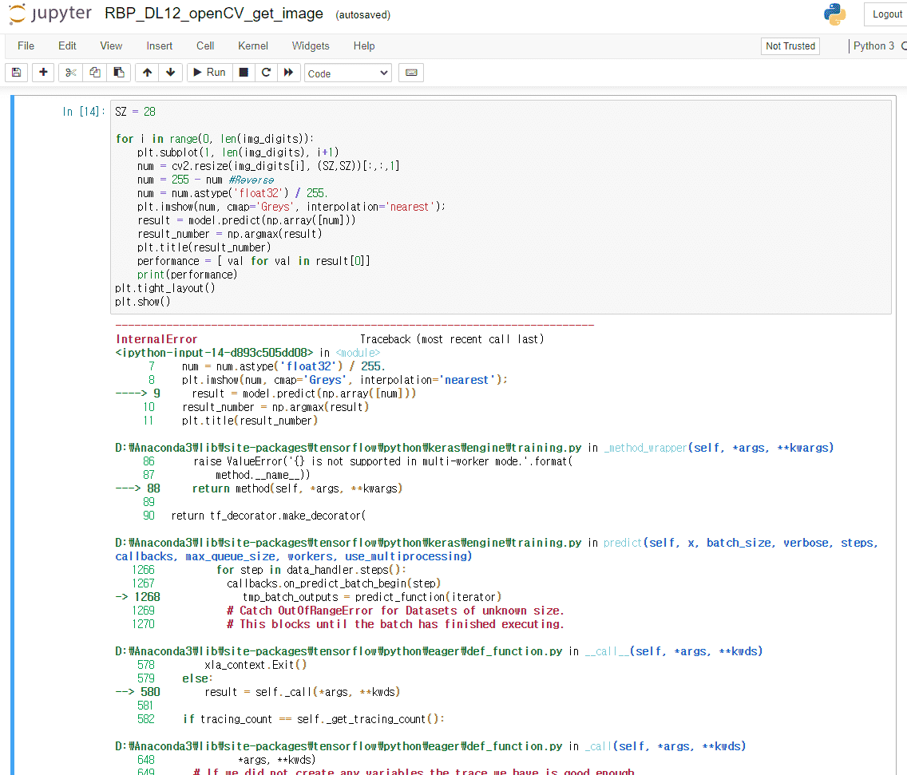Restart the kernel with circular arrow icon
Image resolution: width=907 pixels, height=775 pixels.
pyautogui.click(x=266, y=73)
